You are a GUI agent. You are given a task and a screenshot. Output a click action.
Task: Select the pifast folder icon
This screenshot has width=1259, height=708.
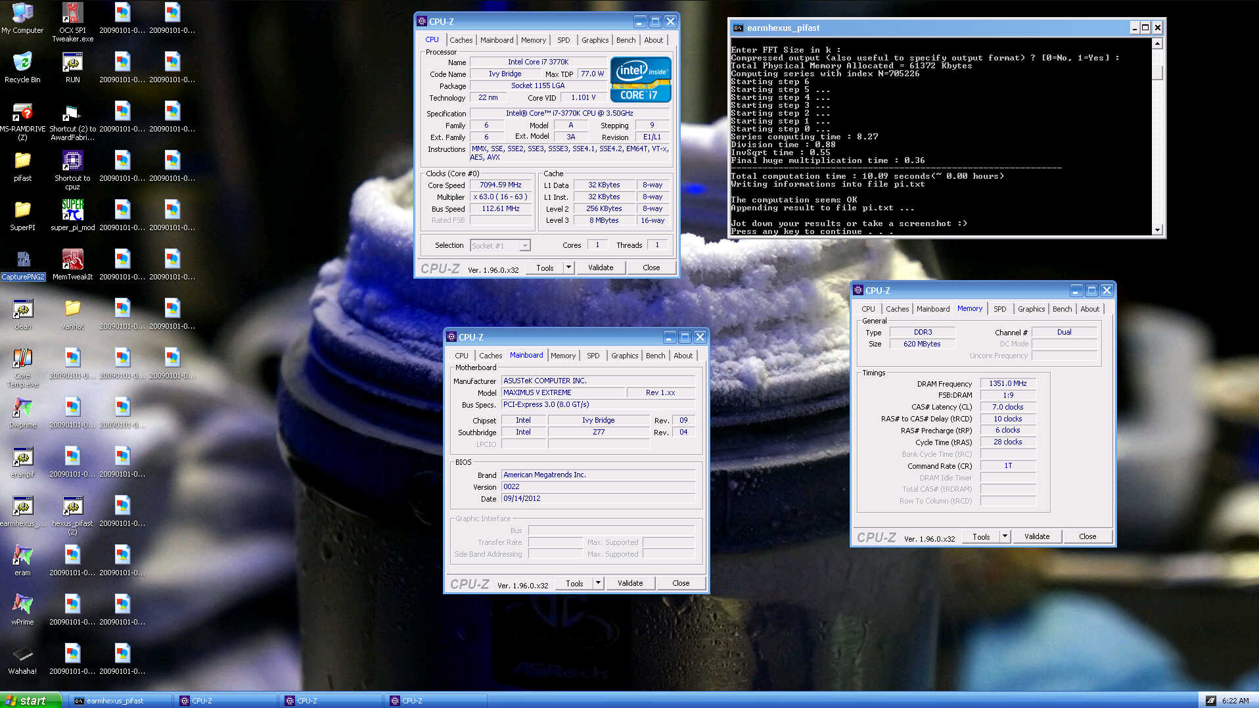tap(22, 166)
